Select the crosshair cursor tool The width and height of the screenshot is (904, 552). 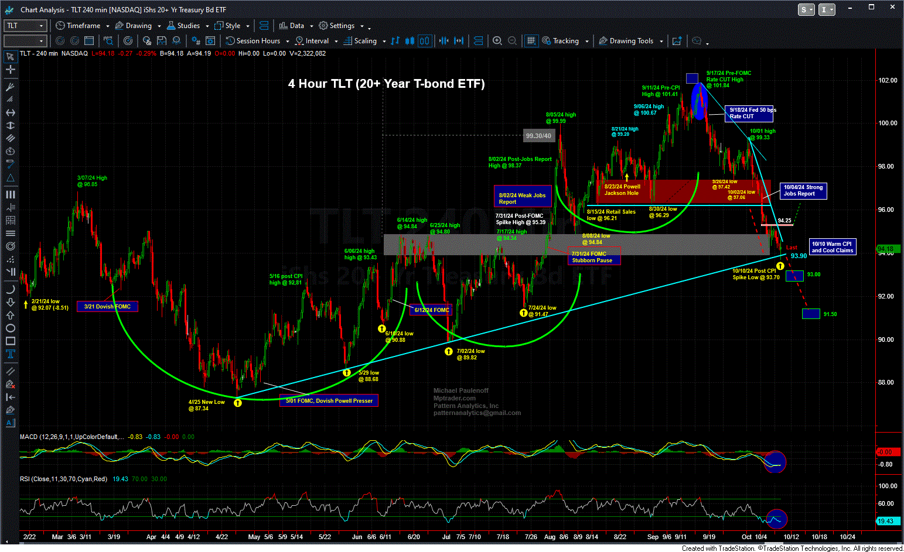tap(10, 70)
